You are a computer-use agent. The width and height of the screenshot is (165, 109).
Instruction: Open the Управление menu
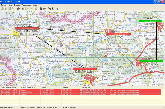(x=26, y=5)
